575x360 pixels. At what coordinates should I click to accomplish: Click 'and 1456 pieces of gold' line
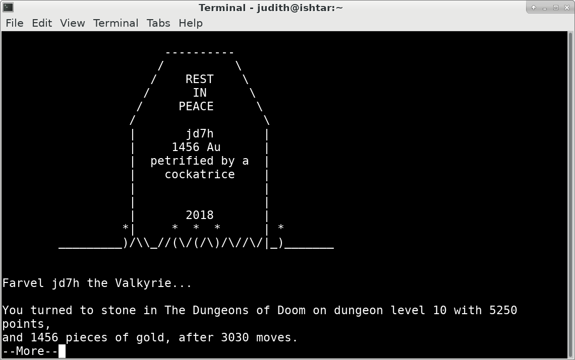(150, 337)
